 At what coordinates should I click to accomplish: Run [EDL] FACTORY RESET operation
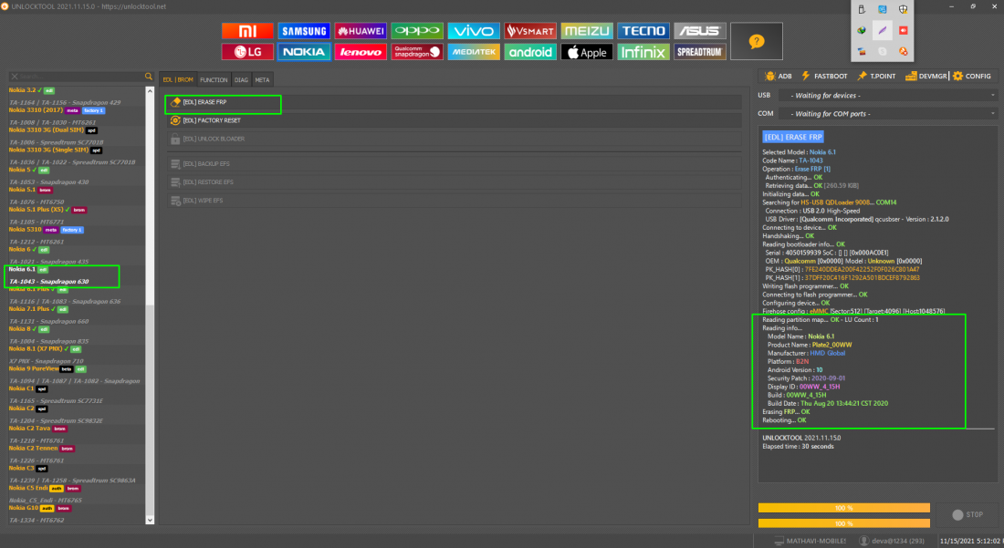(x=454, y=120)
